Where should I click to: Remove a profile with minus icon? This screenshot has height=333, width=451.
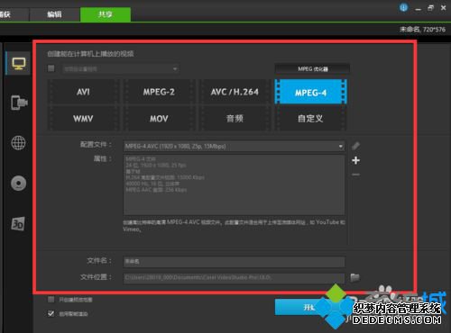[355, 175]
